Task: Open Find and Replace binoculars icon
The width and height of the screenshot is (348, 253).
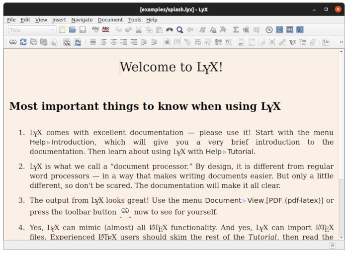Action: pos(170,30)
